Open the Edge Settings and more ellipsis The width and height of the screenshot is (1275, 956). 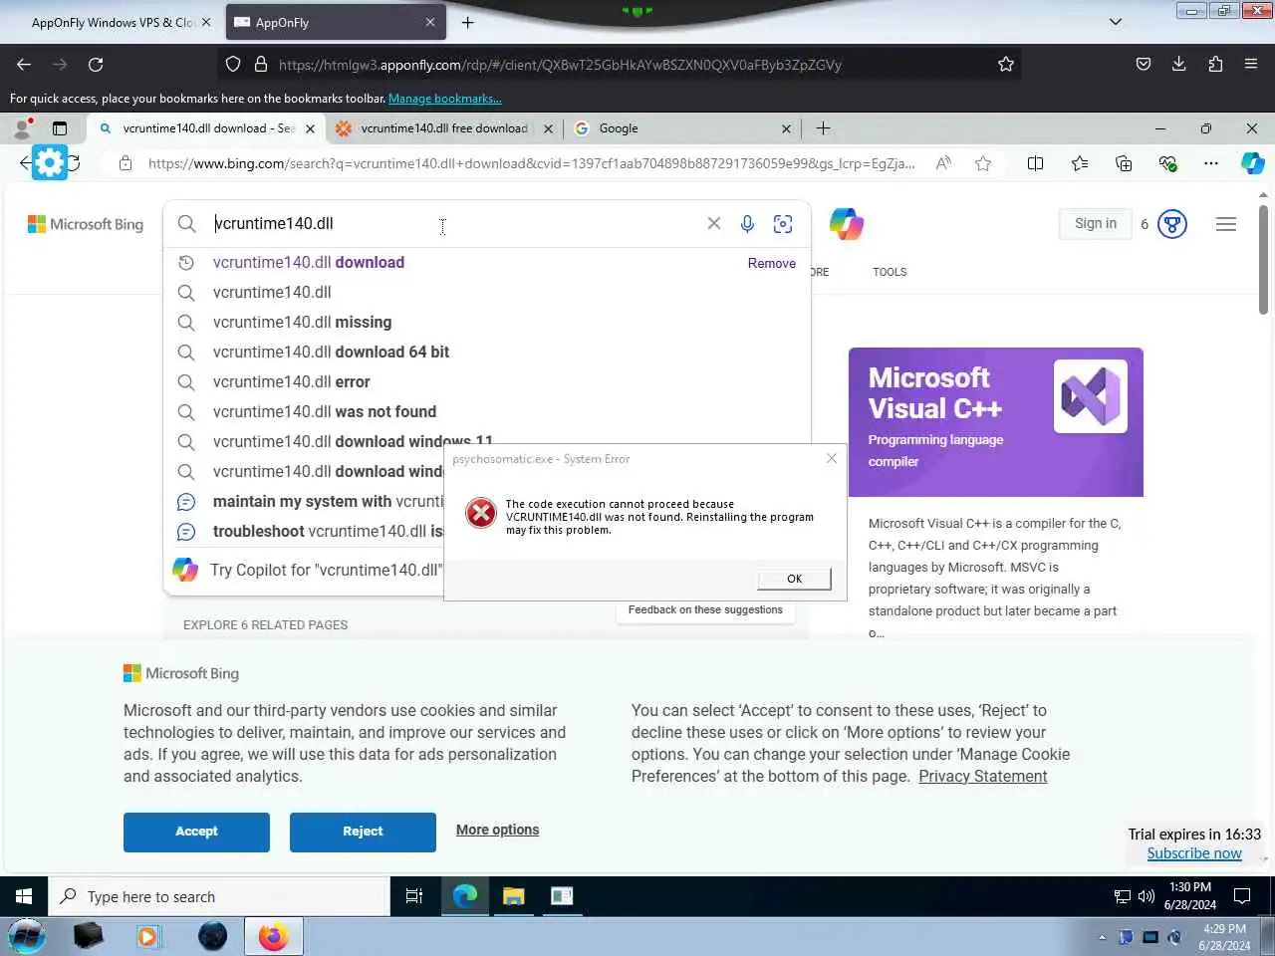click(x=1211, y=163)
